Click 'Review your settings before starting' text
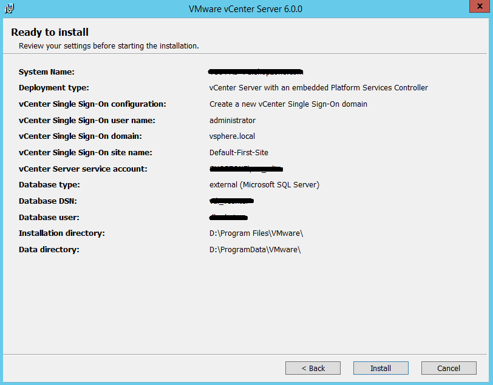Viewport: 493px width, 385px height. (x=109, y=46)
